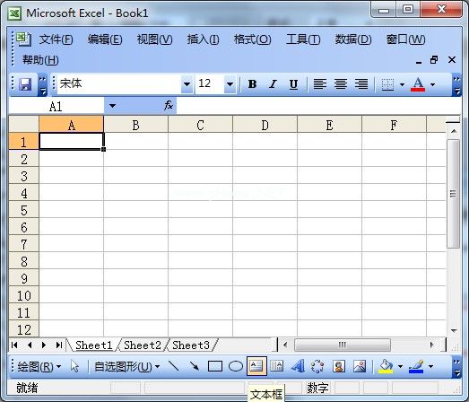The image size is (469, 402).
Task: Align text to the right
Action: point(361,84)
